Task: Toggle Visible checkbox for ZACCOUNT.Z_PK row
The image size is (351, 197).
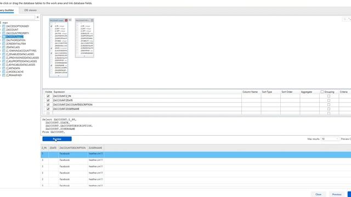Action: point(48,96)
